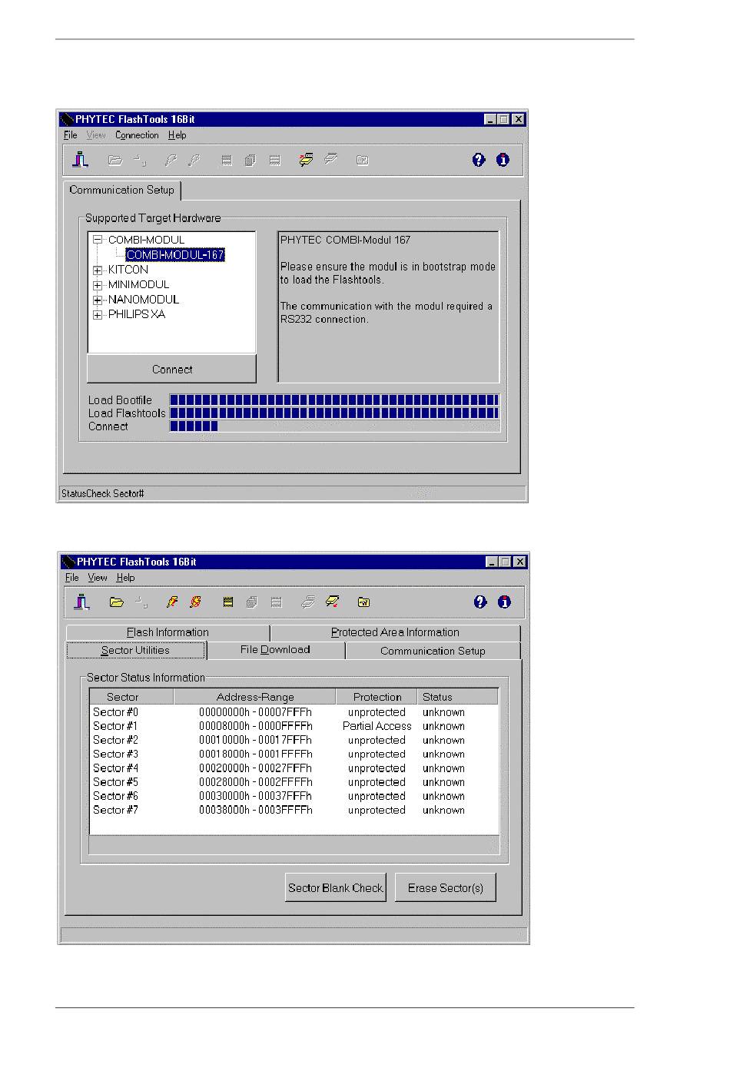The height and width of the screenshot is (1091, 730).
Task: Click greyed connect icon in Sector Status window
Action: [307, 602]
